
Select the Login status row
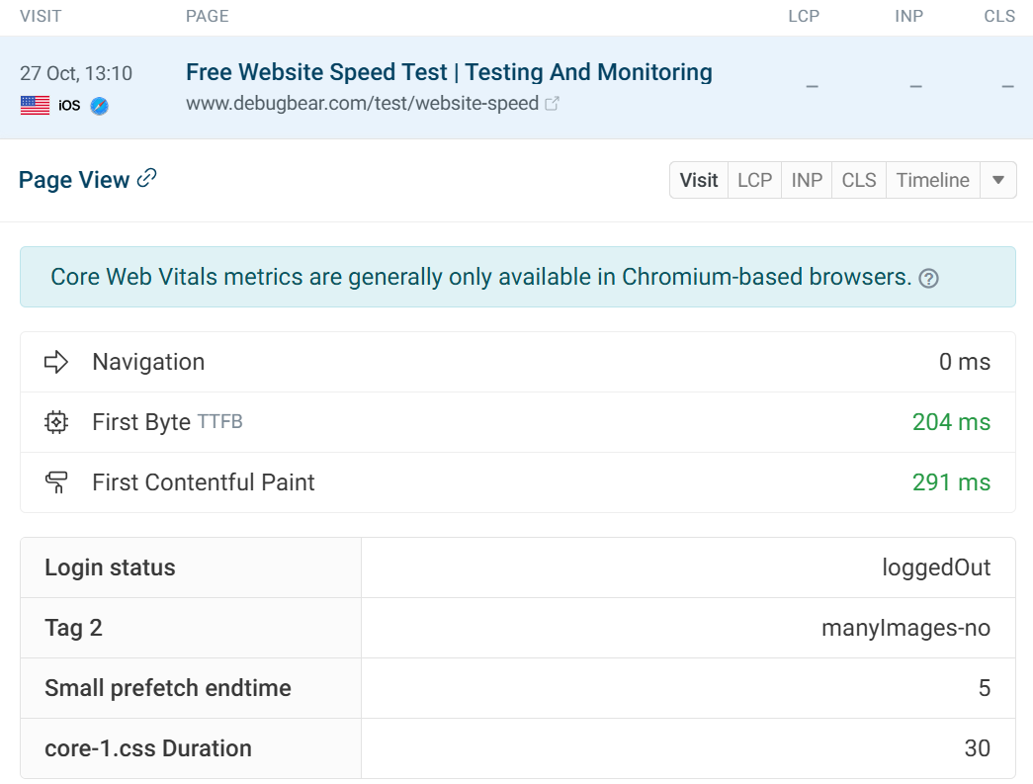(517, 567)
